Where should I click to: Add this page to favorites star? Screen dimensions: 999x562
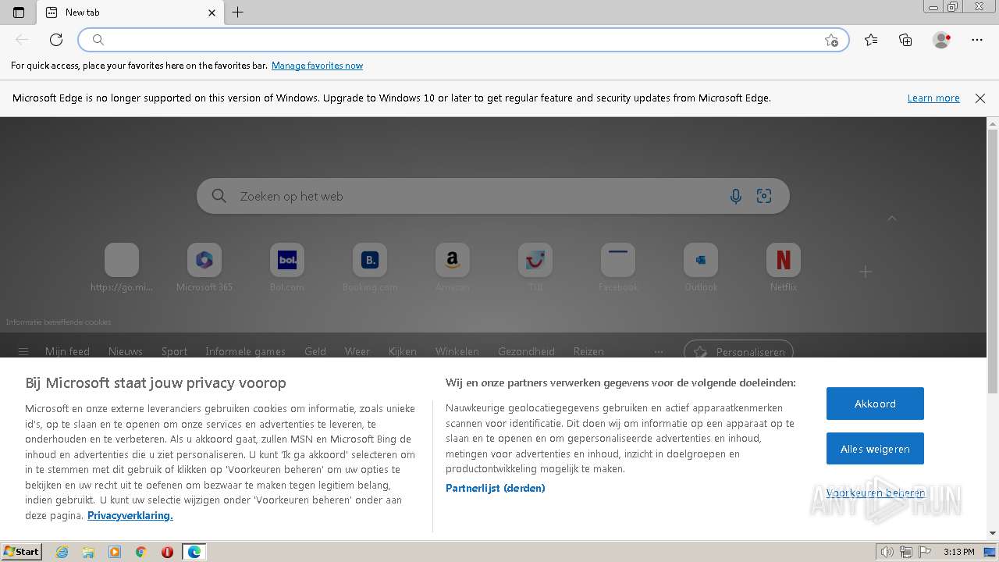tap(831, 40)
